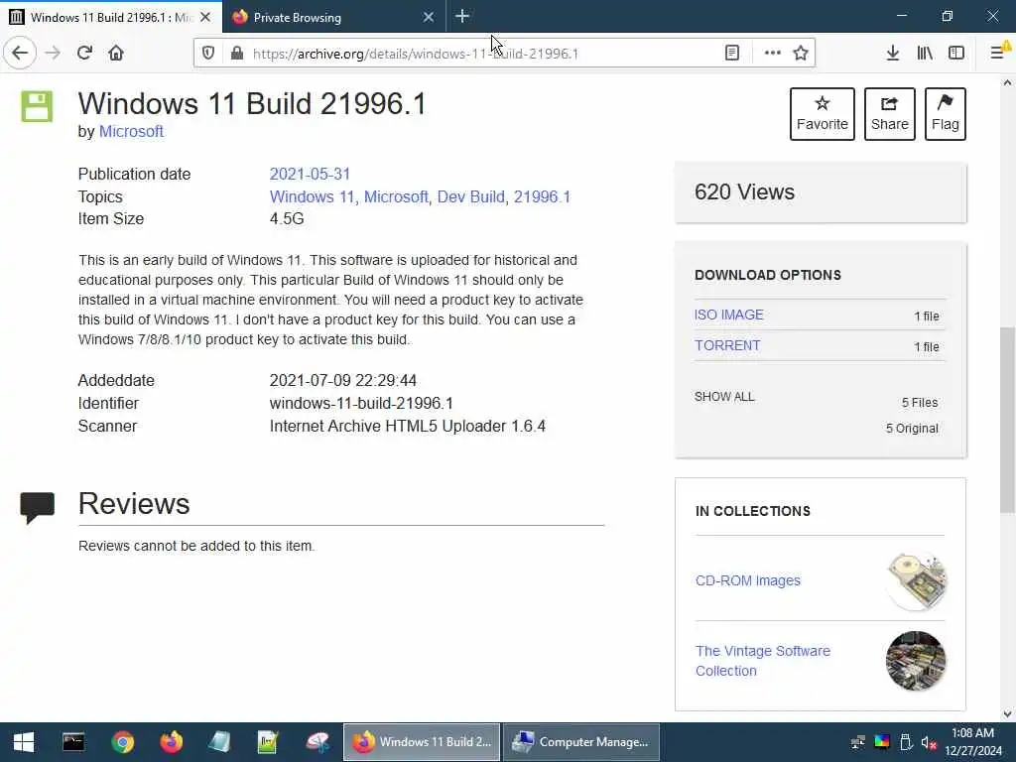Open The Vintage Software Collection link
Screen dimensions: 1016x762
763,661
